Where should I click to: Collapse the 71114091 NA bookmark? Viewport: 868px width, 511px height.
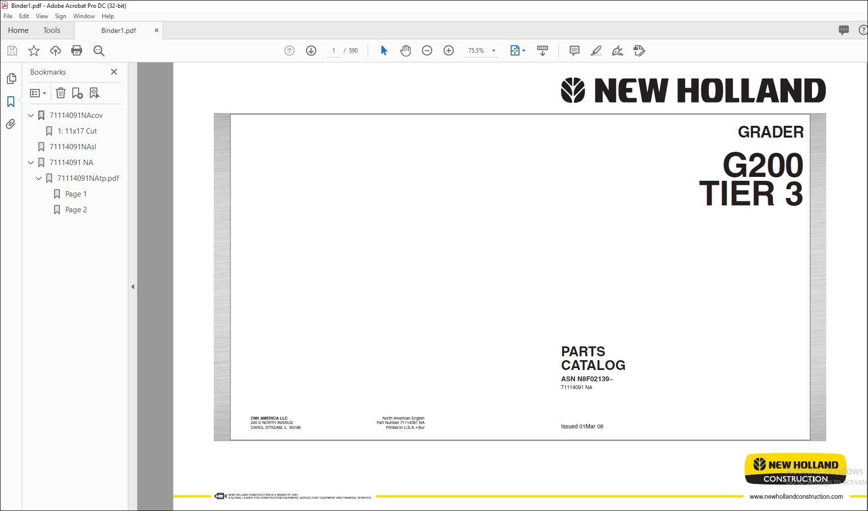[x=31, y=163]
